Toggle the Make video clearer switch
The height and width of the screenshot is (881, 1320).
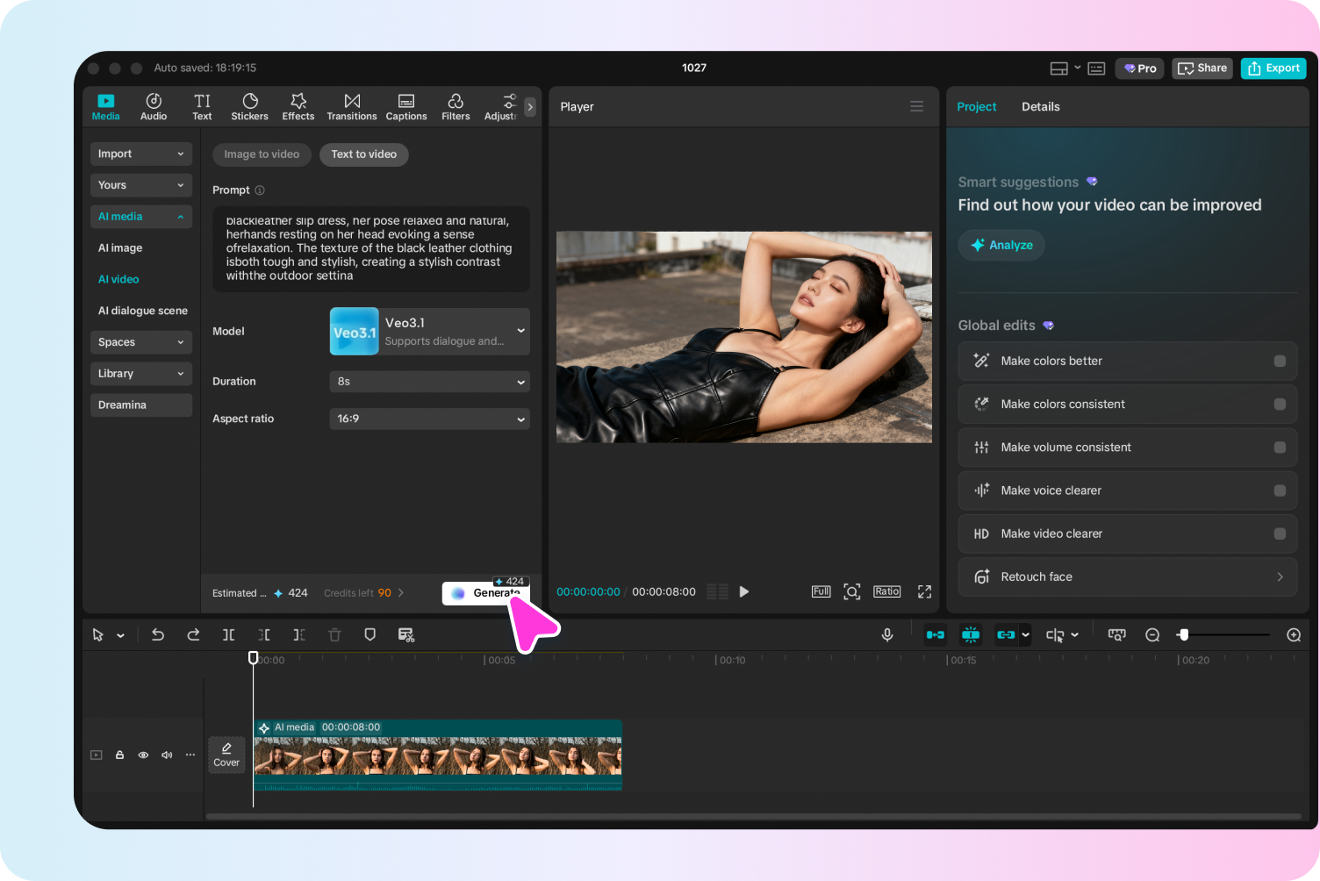coord(1280,534)
